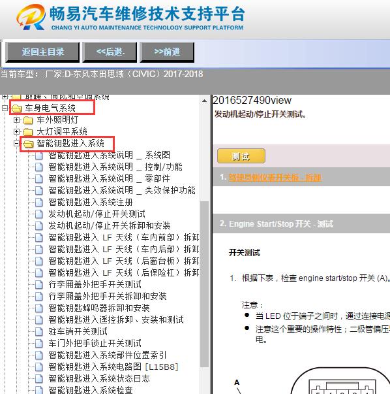Image resolution: width=390 pixels, height=394 pixels.
Task: Click document icon of 智能钥匙进入系统说明 _ 失效保护功能
Action: [39, 191]
